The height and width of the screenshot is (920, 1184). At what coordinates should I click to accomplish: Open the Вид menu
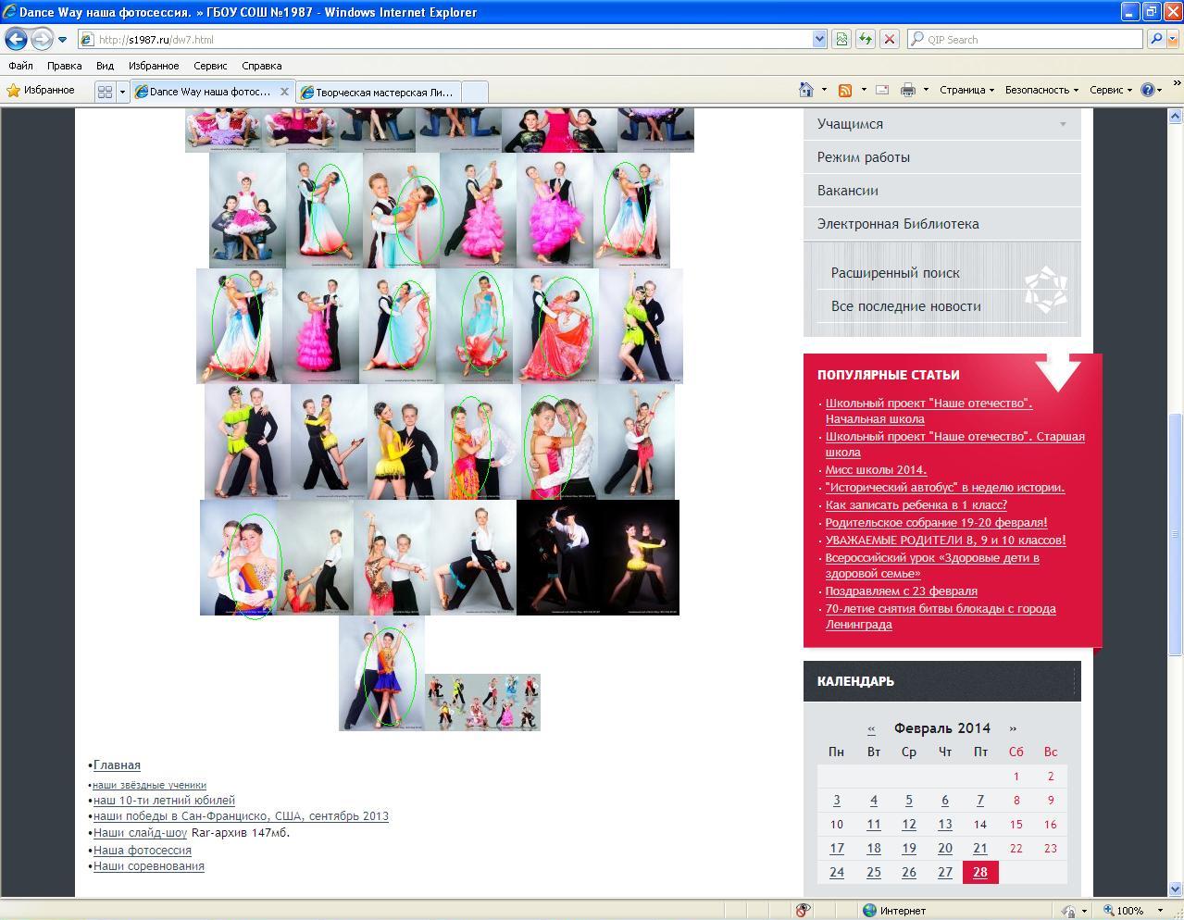click(x=105, y=66)
